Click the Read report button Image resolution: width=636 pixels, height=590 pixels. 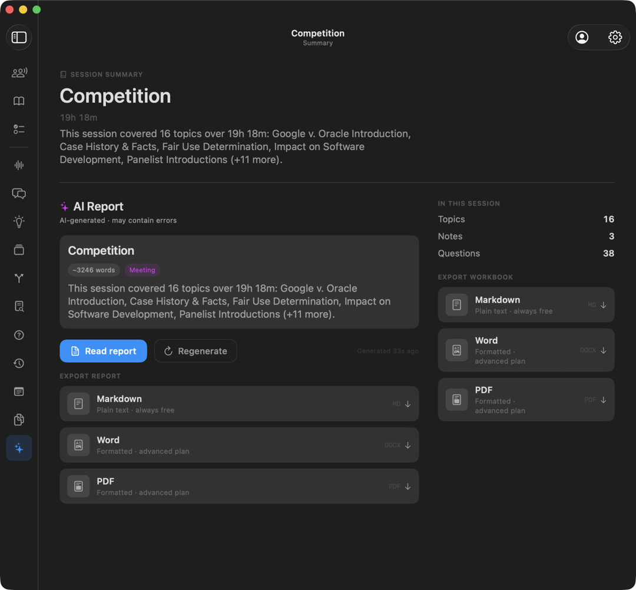tap(103, 351)
